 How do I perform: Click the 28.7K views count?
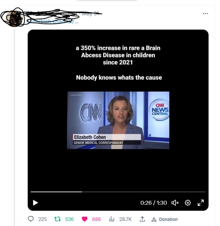tap(125, 219)
